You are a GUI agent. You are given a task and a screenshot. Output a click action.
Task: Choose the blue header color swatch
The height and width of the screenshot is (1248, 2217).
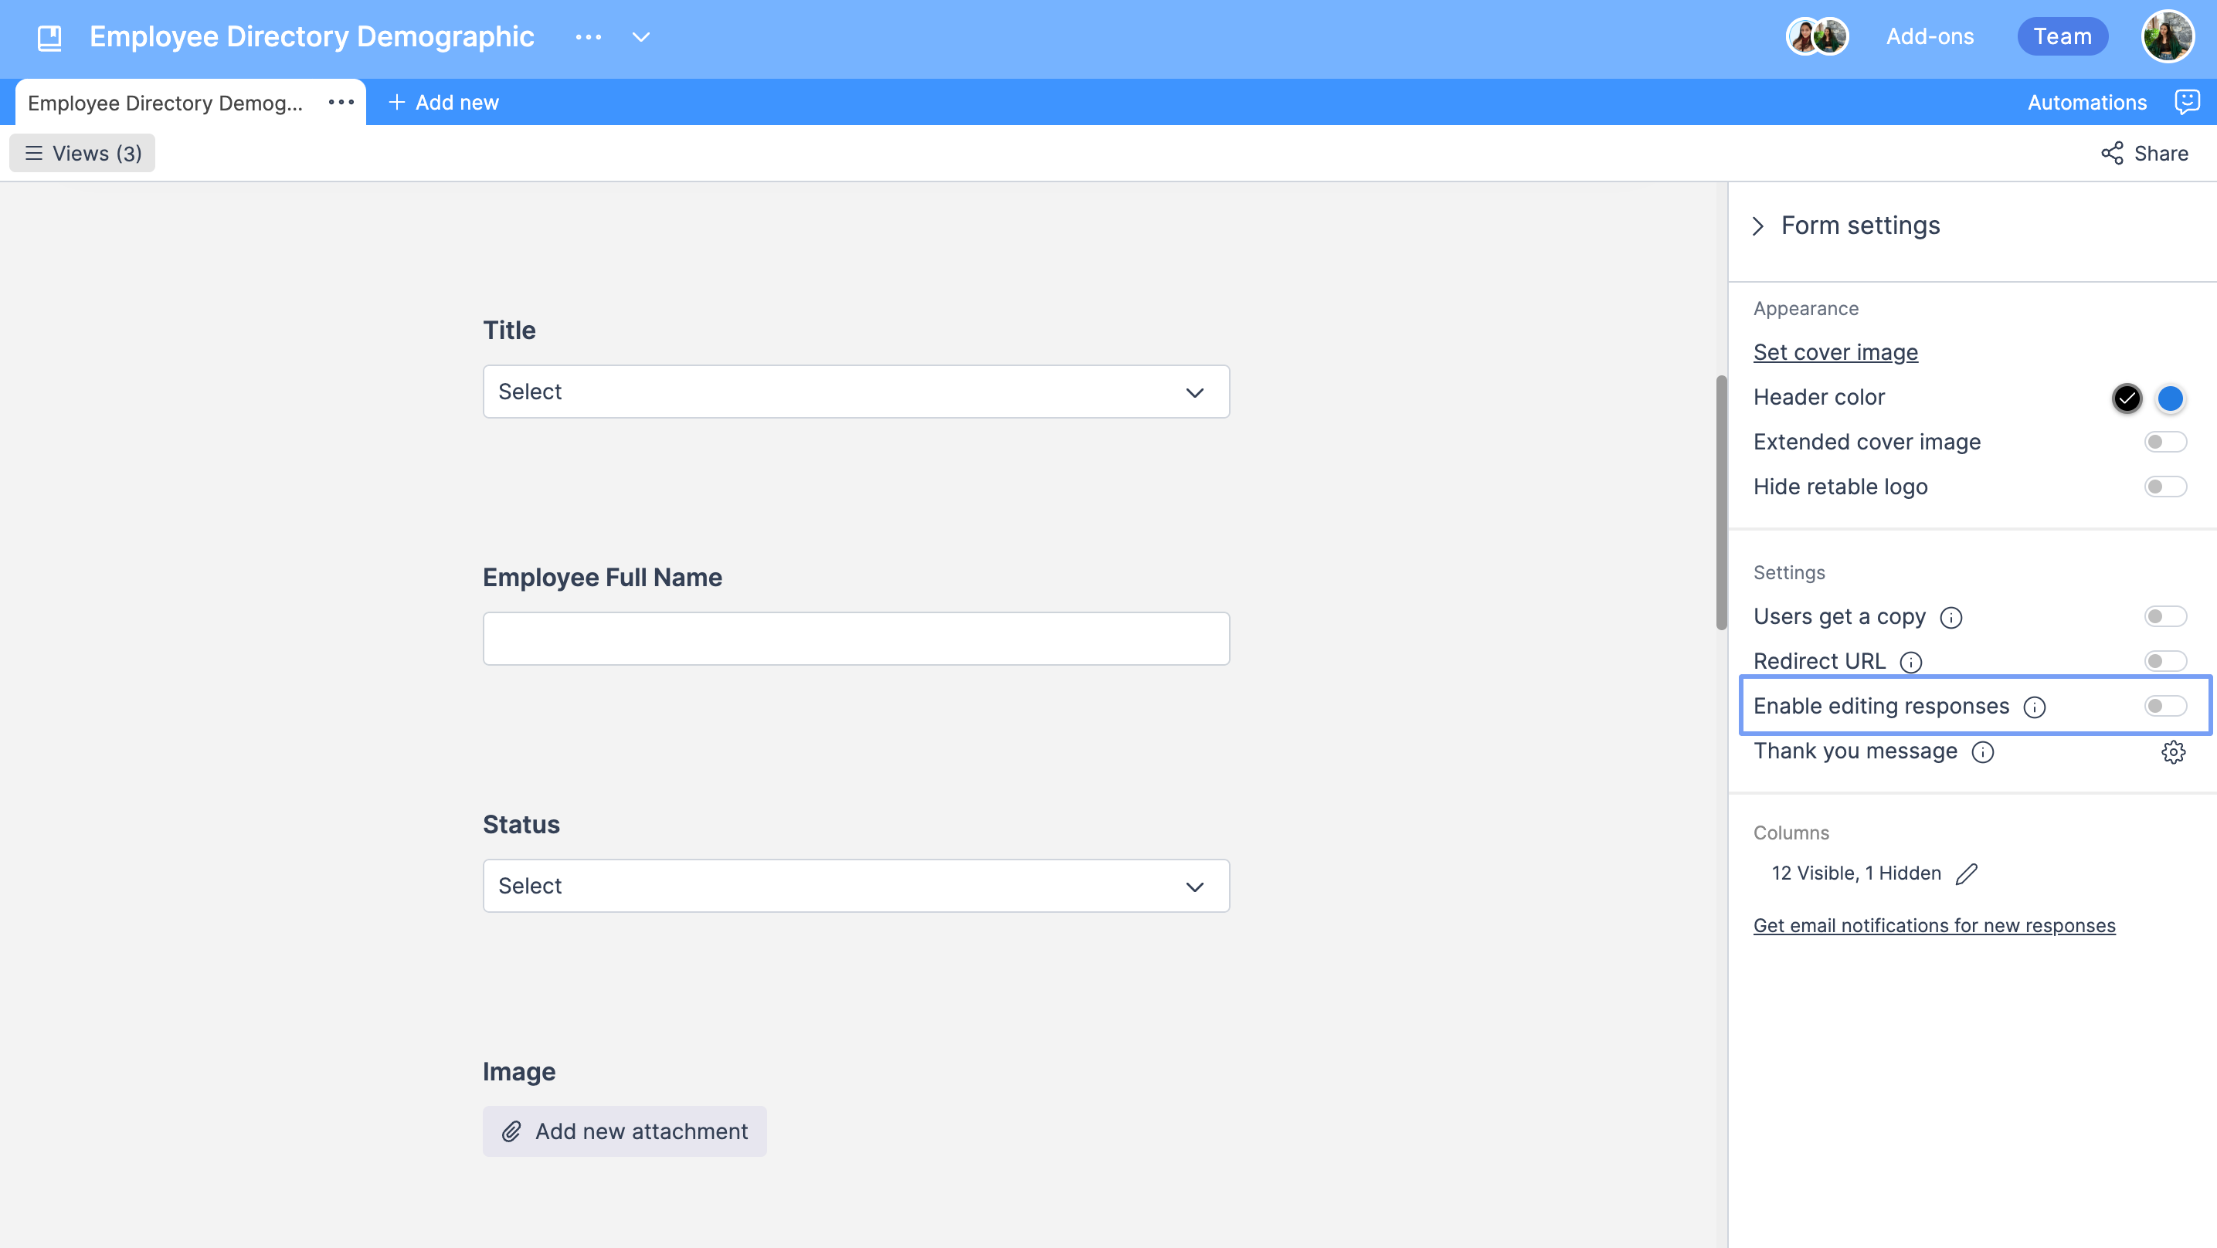pos(2170,398)
